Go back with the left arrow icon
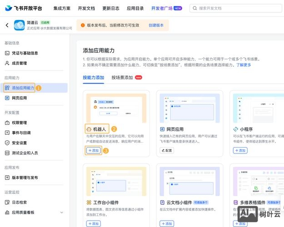 [x=7, y=25]
